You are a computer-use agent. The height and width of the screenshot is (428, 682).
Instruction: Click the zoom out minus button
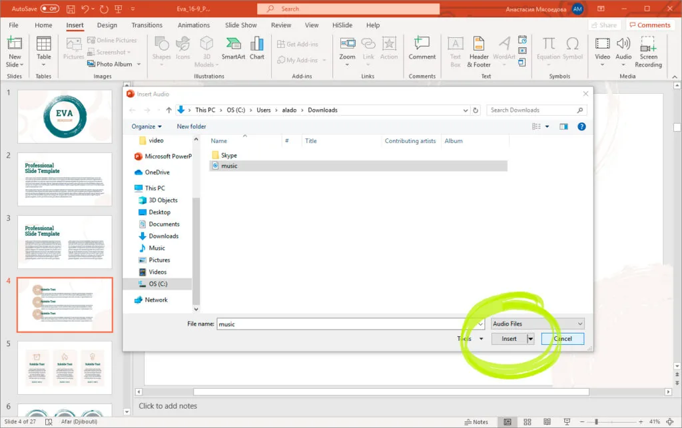582,422
